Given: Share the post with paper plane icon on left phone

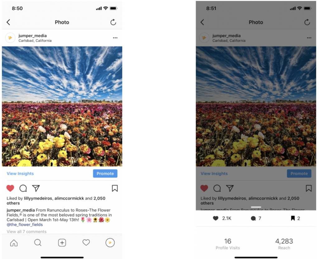Looking at the screenshot, I should 36,188.
